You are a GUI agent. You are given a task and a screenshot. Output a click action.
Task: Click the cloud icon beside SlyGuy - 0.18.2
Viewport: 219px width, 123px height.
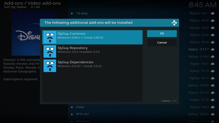213,57
